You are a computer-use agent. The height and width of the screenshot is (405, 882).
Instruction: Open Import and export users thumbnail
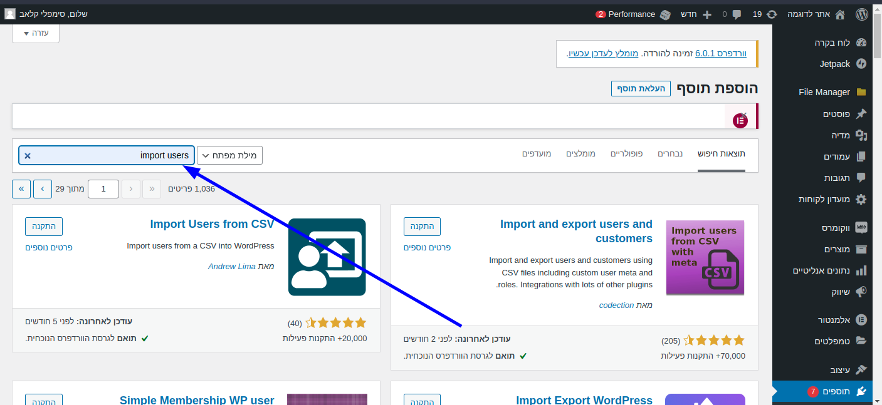[x=705, y=257]
